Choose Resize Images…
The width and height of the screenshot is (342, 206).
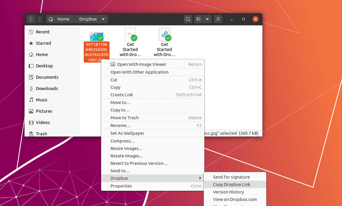click(x=152, y=149)
